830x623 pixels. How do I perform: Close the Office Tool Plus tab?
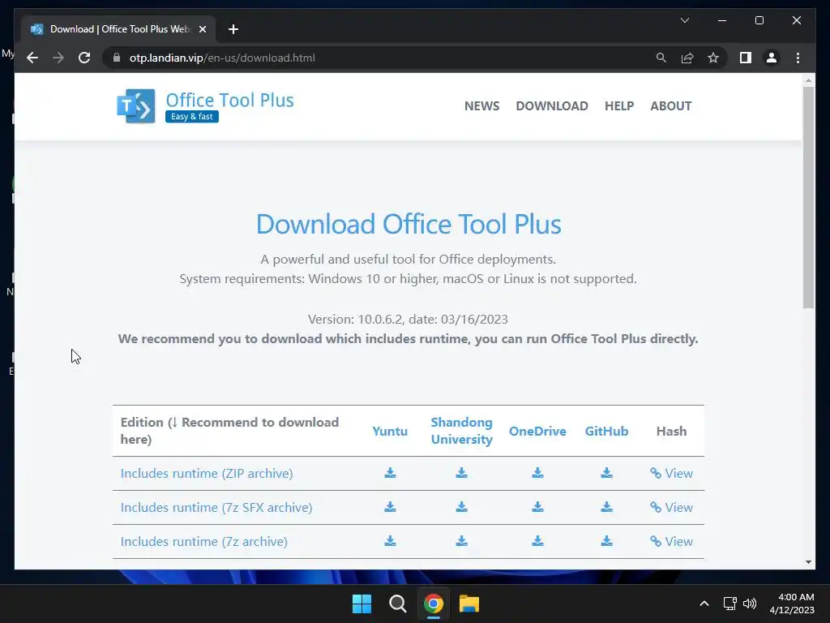point(202,29)
